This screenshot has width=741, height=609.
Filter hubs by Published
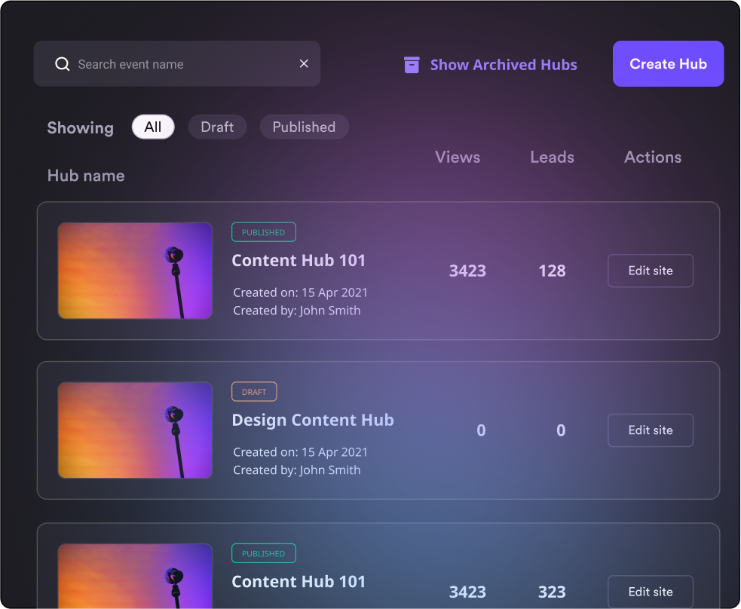304,127
